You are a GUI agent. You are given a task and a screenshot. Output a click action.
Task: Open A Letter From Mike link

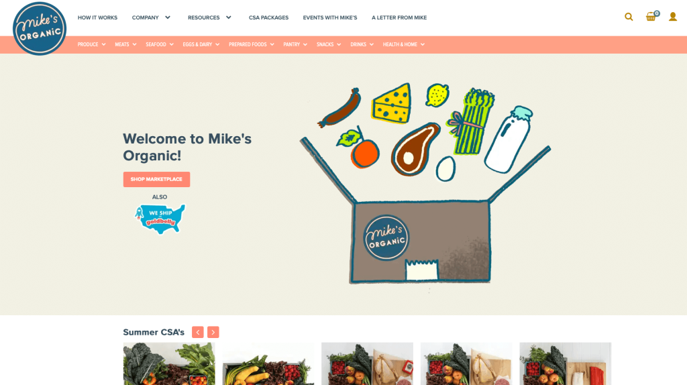tap(399, 17)
